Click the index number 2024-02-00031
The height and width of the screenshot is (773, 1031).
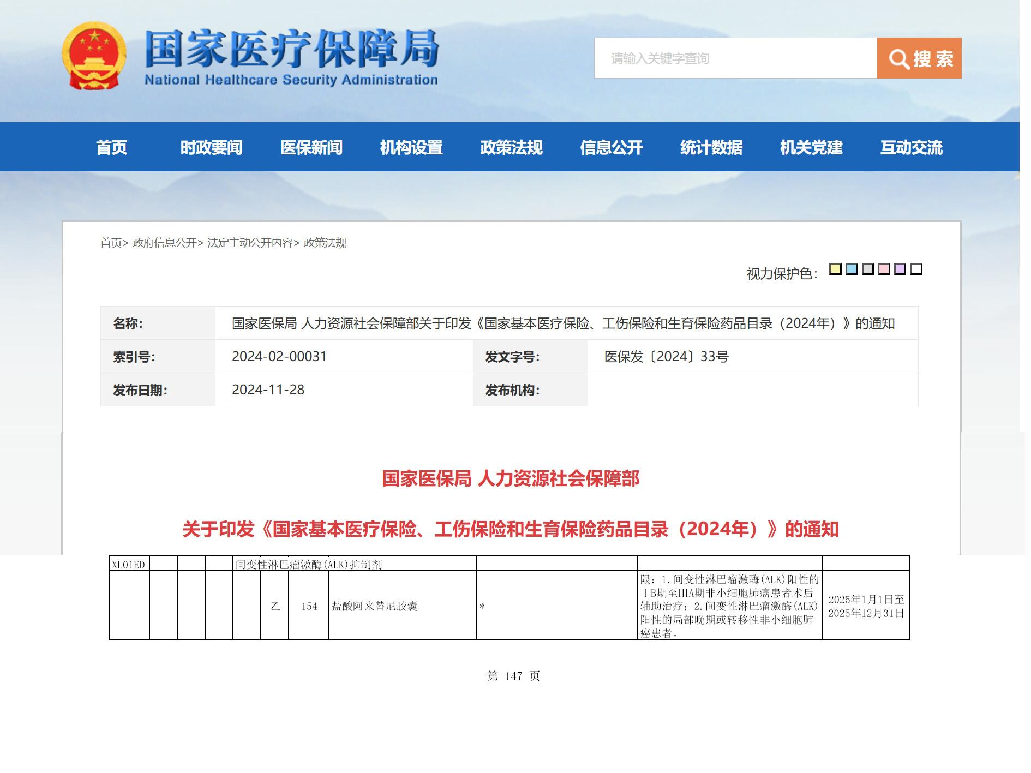tap(279, 357)
